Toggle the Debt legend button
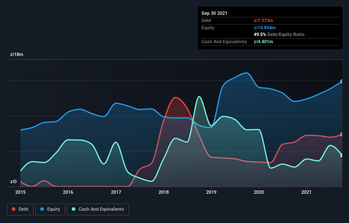Viewport: 349px width, 223px height. (20, 209)
